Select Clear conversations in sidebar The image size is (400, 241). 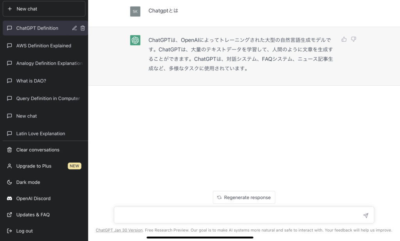pyautogui.click(x=37, y=150)
